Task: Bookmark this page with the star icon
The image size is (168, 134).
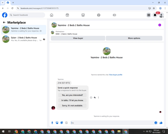Action: (x=154, y=8)
